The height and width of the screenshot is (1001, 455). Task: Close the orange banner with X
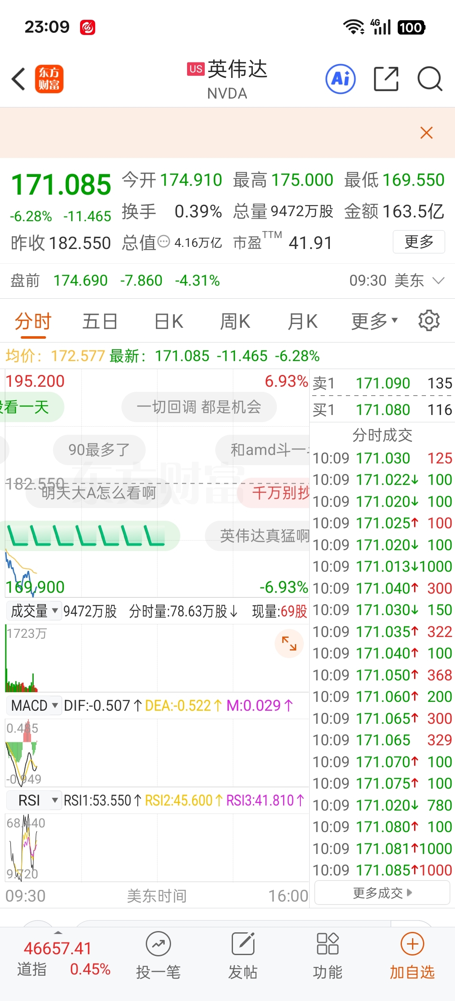(x=426, y=133)
